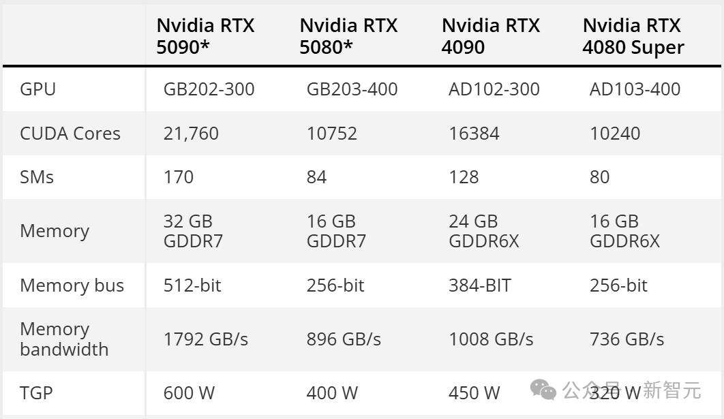Click the 新智元 watermark text
The width and height of the screenshot is (724, 419).
672,390
